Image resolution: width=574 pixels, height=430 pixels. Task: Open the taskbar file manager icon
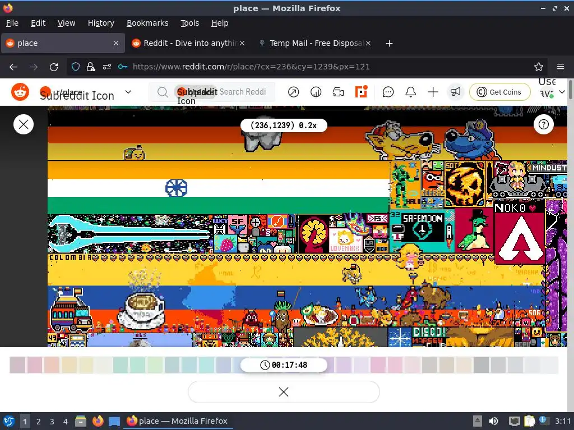click(81, 421)
